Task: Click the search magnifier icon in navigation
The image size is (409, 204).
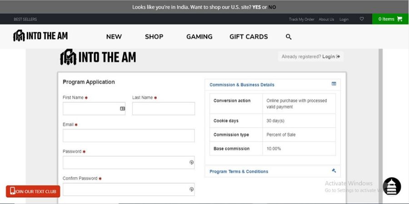Action: (x=289, y=37)
